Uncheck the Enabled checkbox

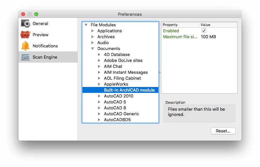(204, 31)
